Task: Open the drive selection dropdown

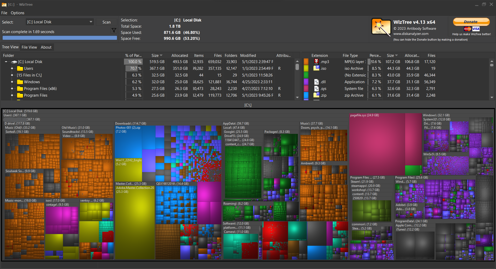Action: [x=91, y=22]
